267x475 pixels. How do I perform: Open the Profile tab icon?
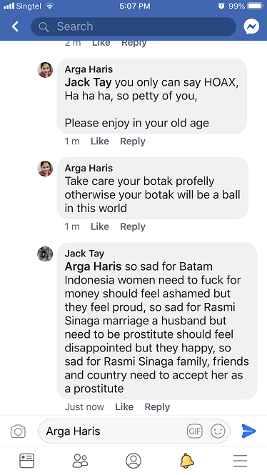click(x=133, y=461)
